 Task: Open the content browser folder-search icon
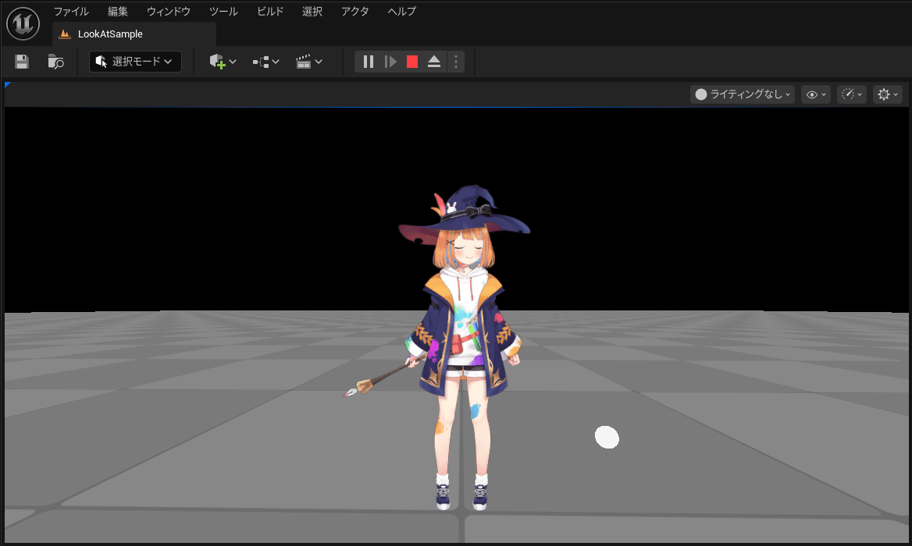56,62
